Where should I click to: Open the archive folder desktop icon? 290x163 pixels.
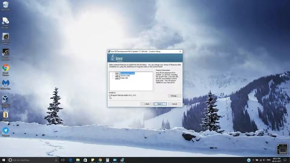click(5, 116)
